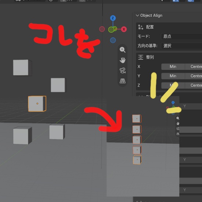Click the 配置 section axes icon
Image resolution: width=202 pixels, height=202 pixels.
[x=140, y=27]
